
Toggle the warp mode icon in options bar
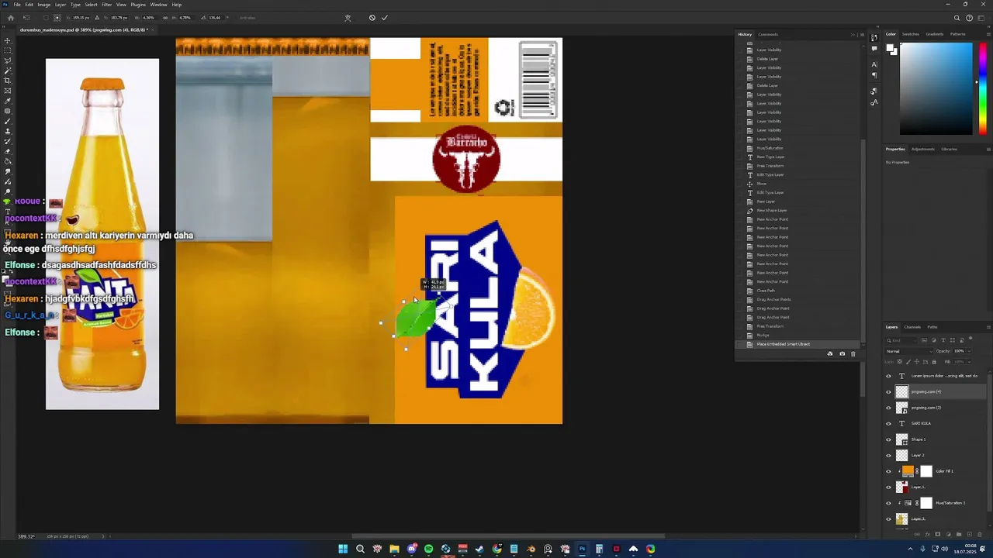[x=348, y=17]
